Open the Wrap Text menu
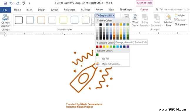Image resolution: width=190 pixels, height=112 pixels. click(135, 20)
